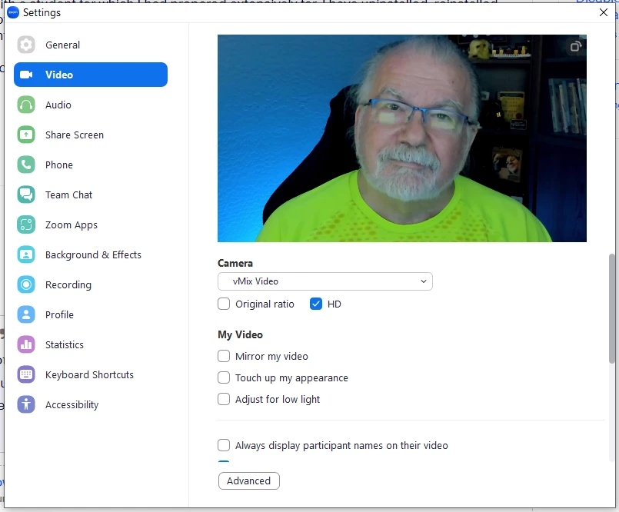The height and width of the screenshot is (512, 619).
Task: Click the Share Screen icon
Action: pos(26,135)
